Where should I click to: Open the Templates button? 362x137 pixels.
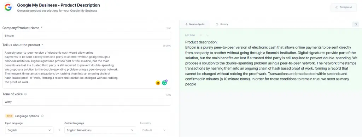(344, 7)
